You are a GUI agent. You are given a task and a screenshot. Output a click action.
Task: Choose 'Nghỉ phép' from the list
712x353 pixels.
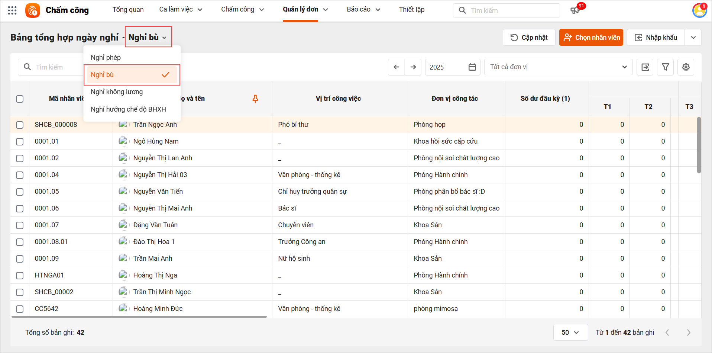[x=106, y=58]
